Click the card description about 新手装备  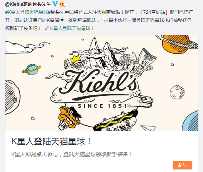72,154
